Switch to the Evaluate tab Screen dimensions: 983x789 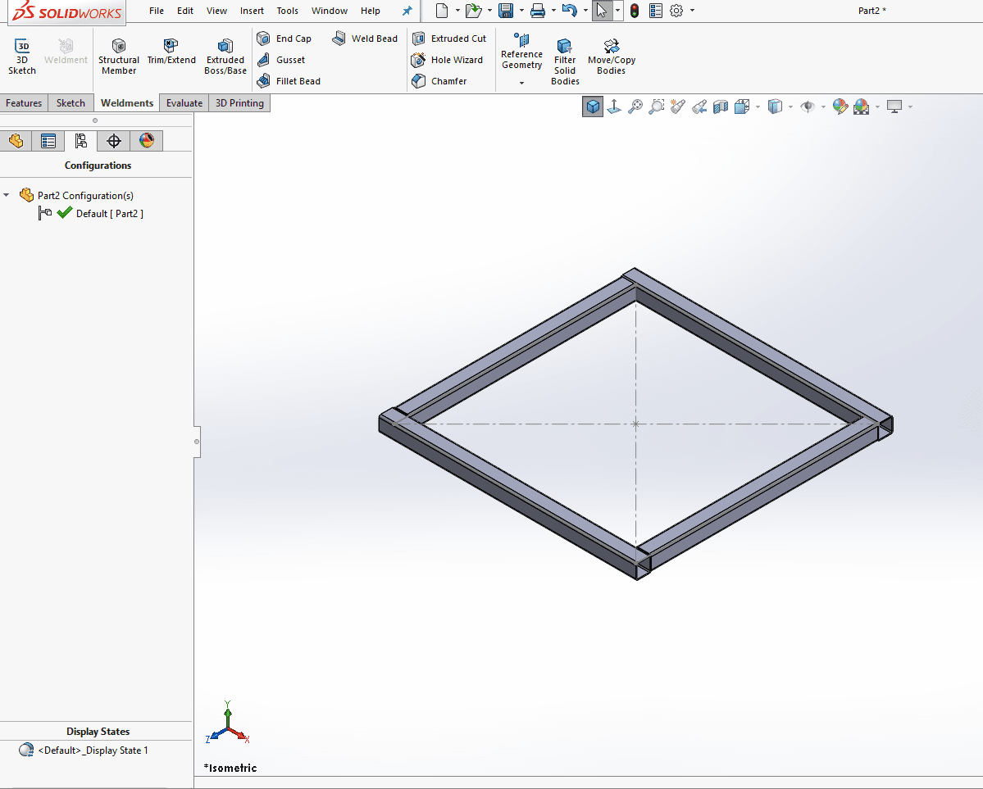coord(184,102)
